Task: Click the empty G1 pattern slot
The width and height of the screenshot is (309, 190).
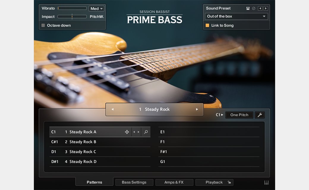Action: point(209,161)
